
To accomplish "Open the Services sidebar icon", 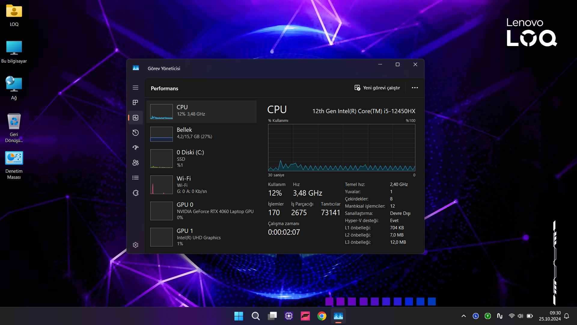I will pyautogui.click(x=136, y=193).
